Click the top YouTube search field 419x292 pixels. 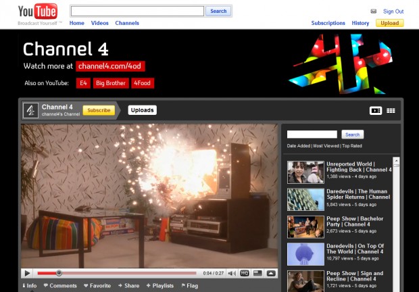137,11
